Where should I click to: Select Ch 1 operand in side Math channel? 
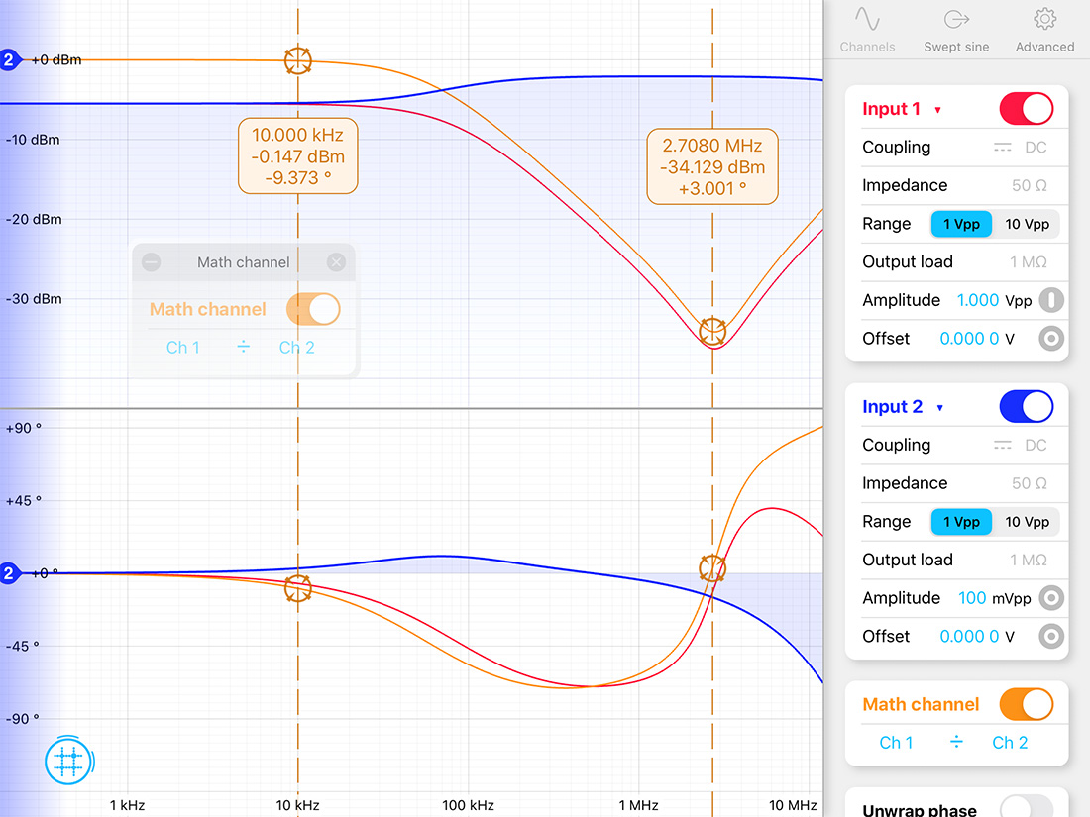[x=896, y=743]
